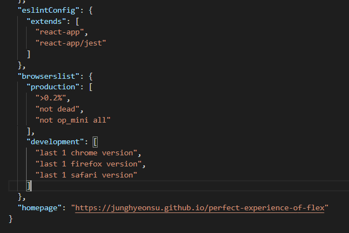This screenshot has height=233, width=349.
Task: Click the "production" key
Action: pyautogui.click(x=53, y=87)
